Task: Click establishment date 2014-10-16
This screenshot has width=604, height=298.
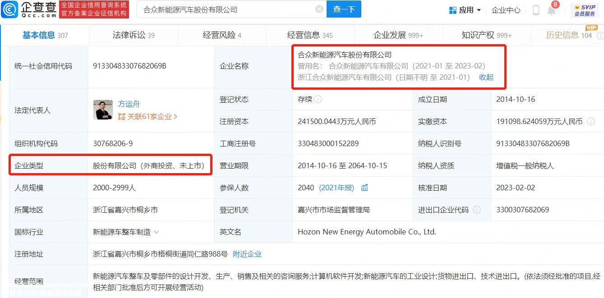Action: click(x=516, y=99)
